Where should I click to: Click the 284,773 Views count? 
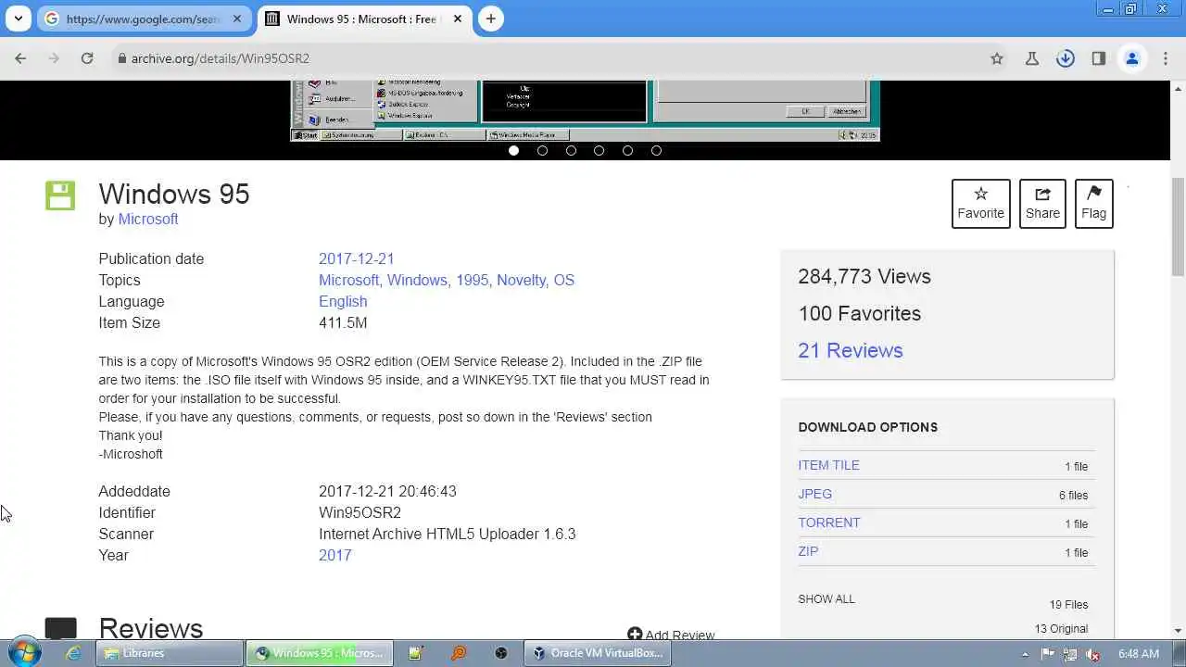(x=864, y=276)
